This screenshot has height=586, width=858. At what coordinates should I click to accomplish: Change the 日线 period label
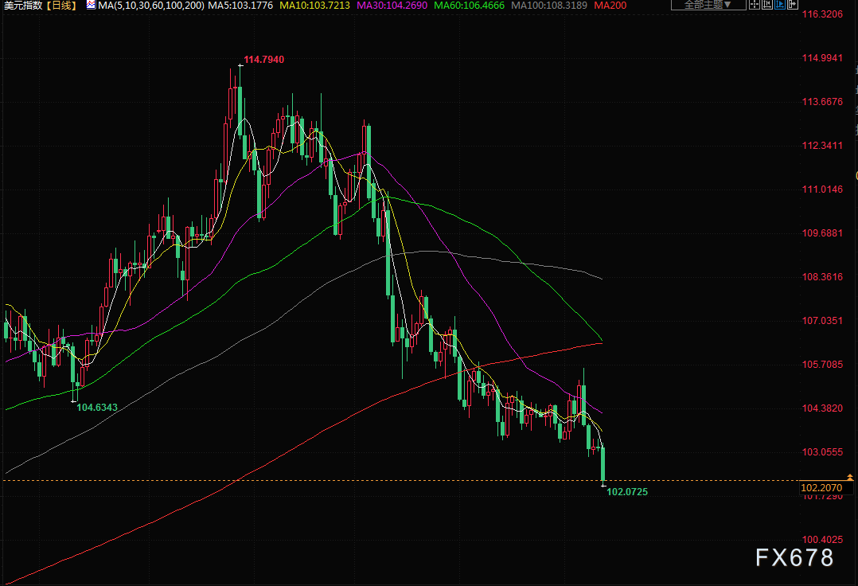pos(60,6)
